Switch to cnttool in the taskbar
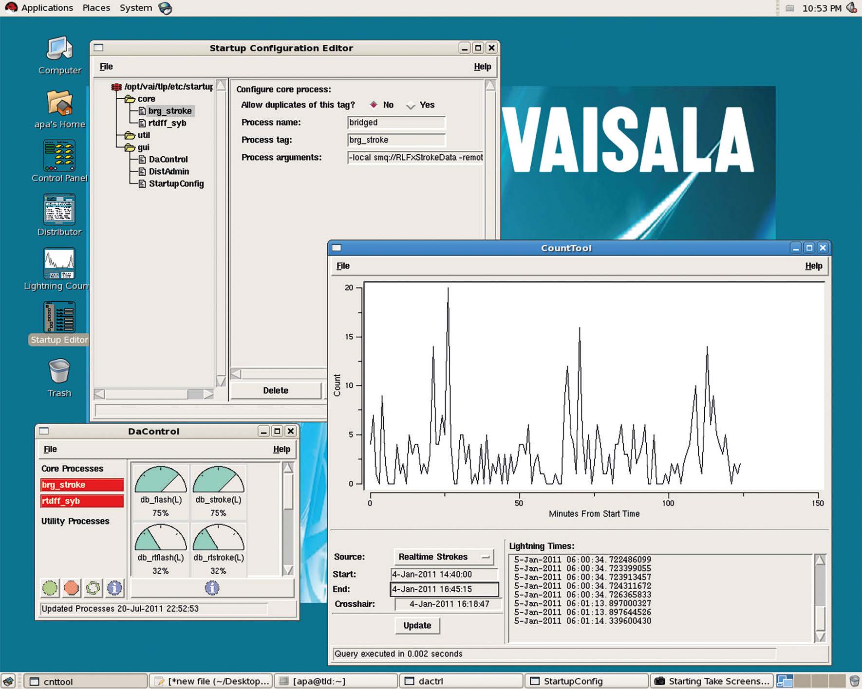Screen dimensions: 862x689 [x=86, y=681]
